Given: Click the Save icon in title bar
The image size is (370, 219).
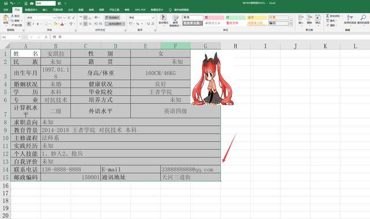Looking at the screenshot, I should pyautogui.click(x=6, y=3).
